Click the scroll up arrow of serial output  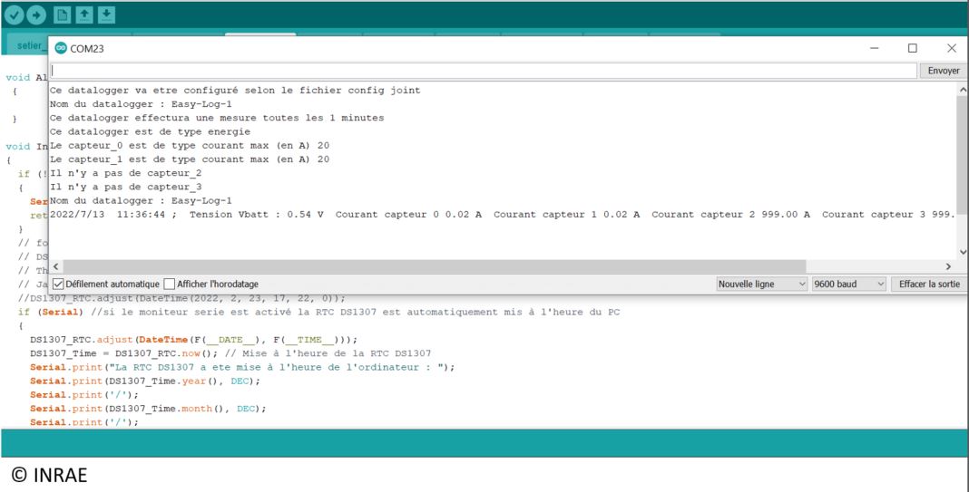coord(962,90)
